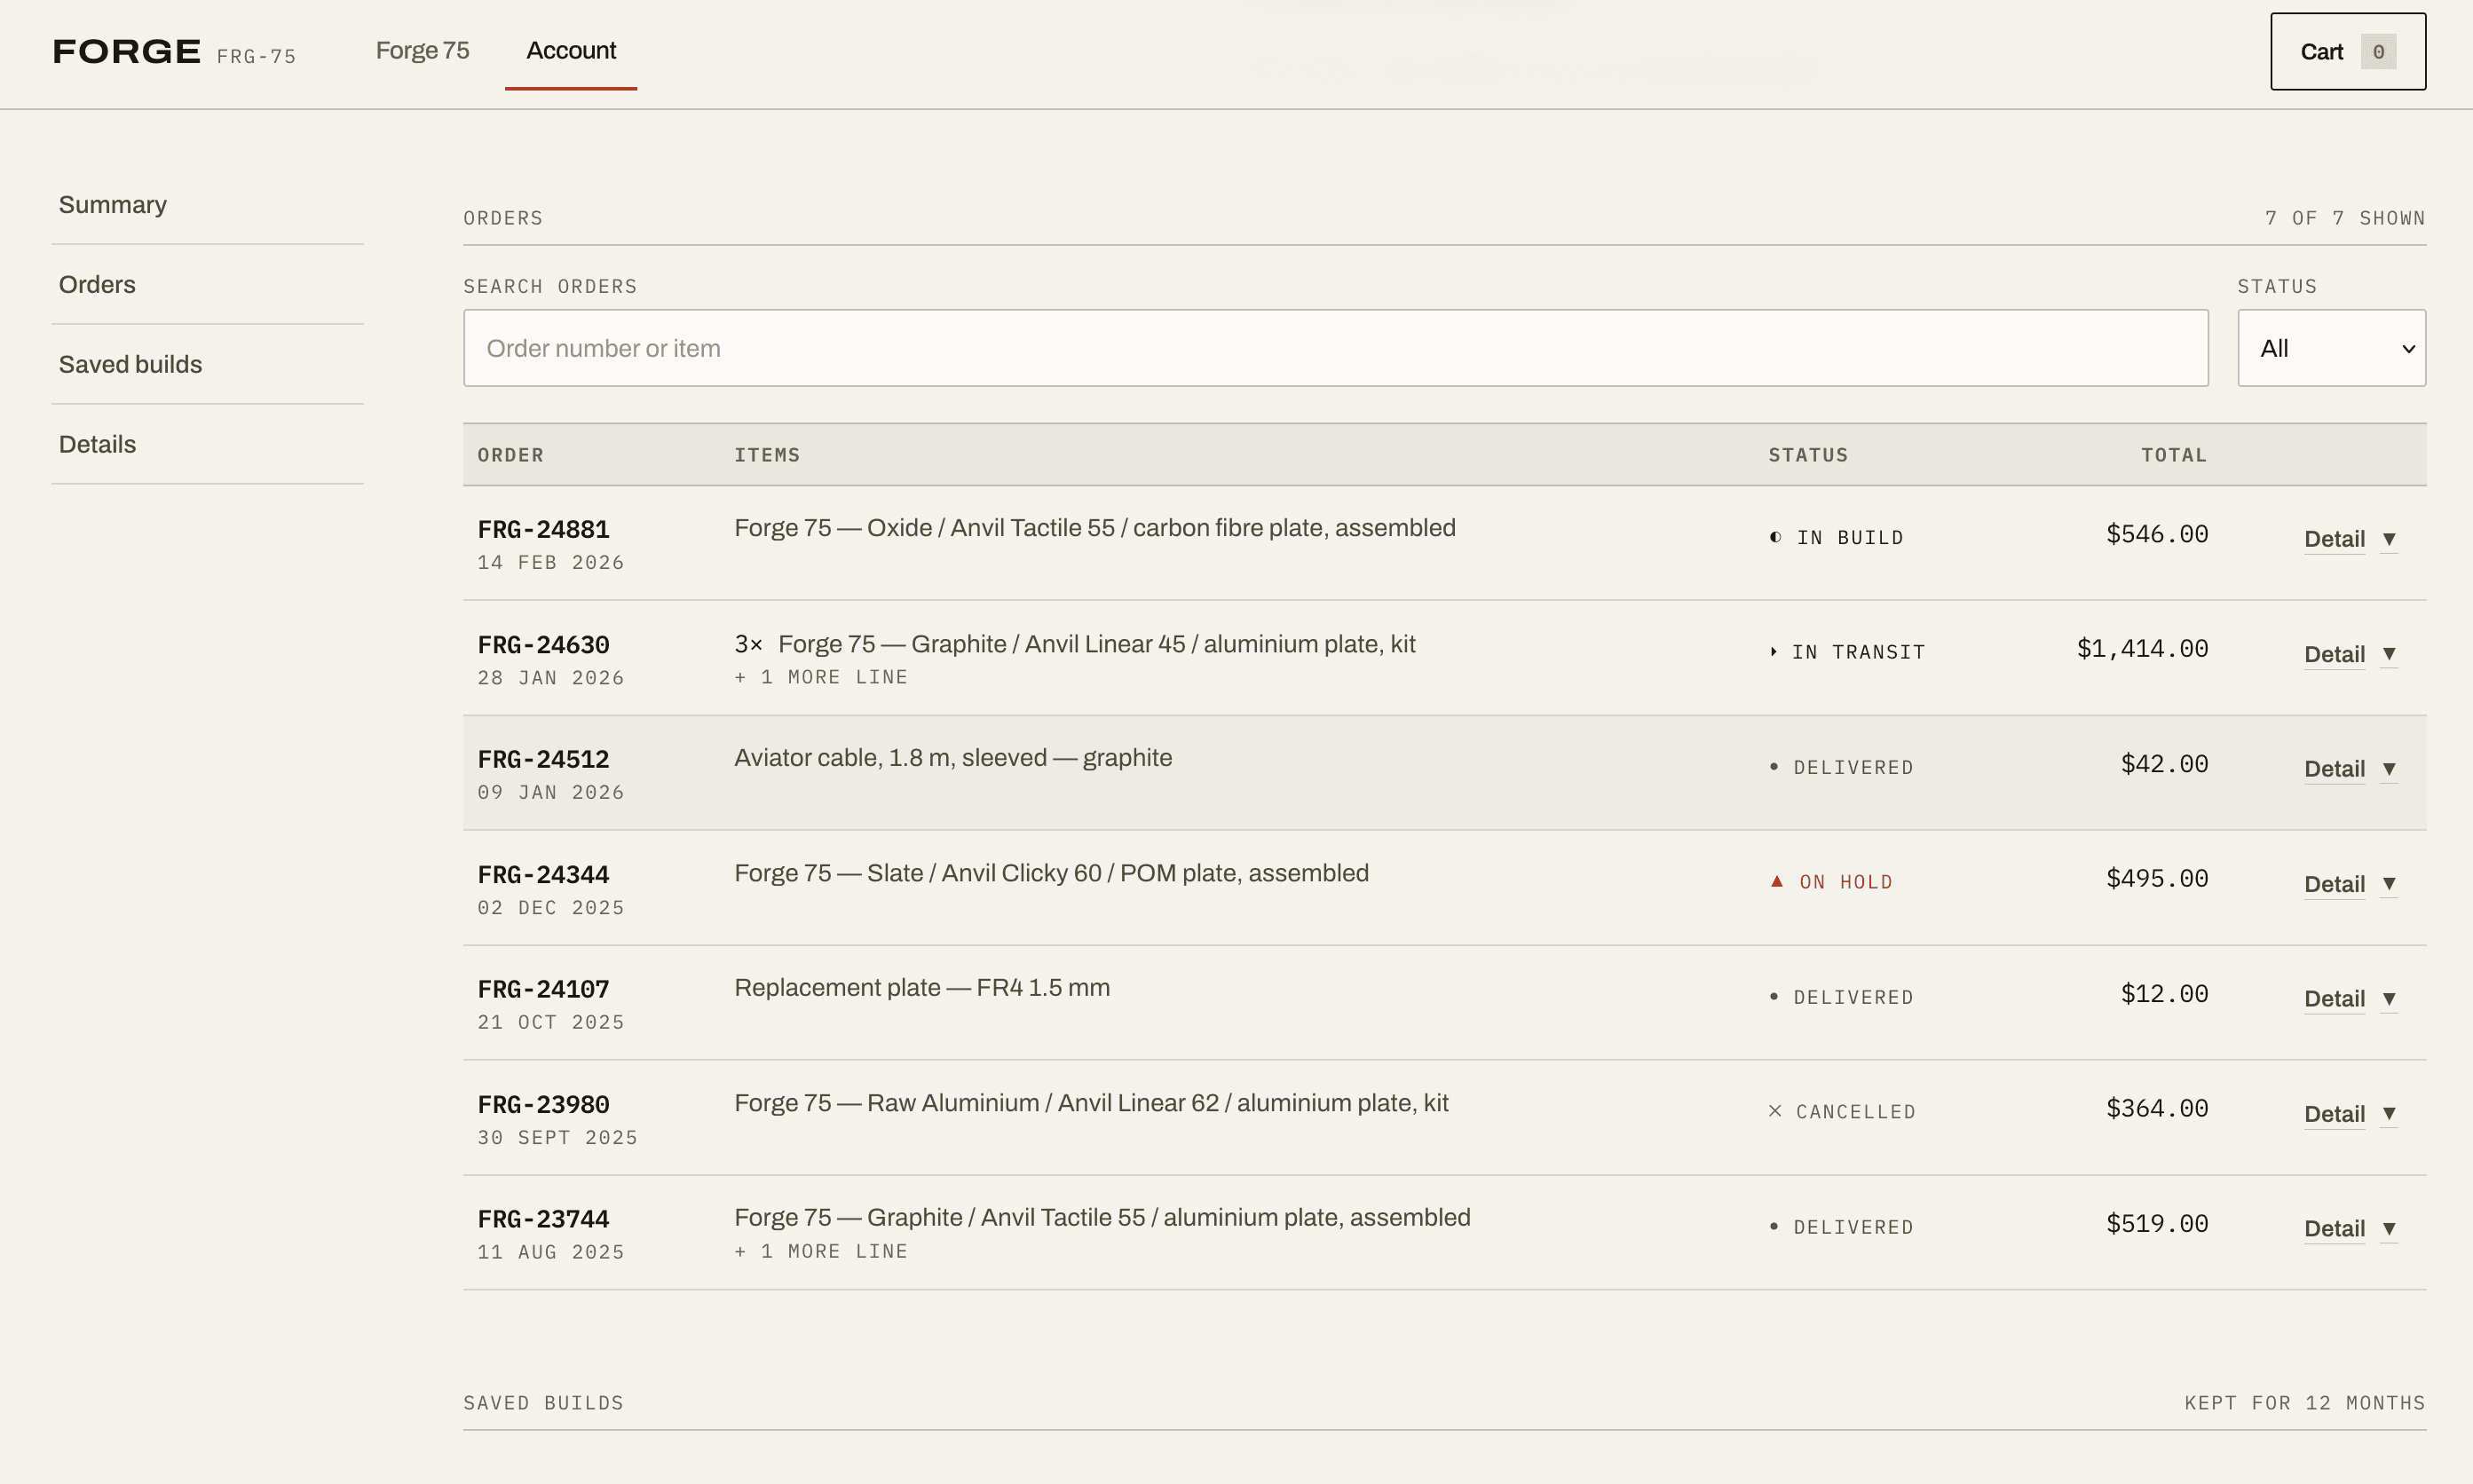Click the $1,414.00 total
2473x1484 pixels.
[2142, 649]
